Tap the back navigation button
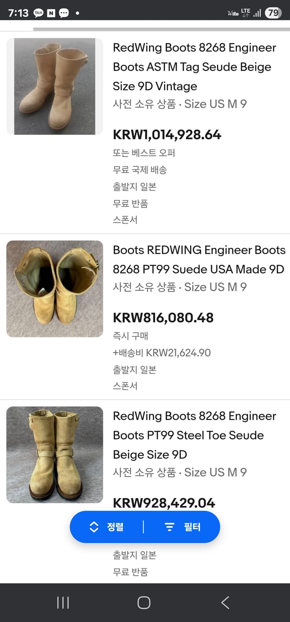Screen dimensions: 290x622 [224, 603]
